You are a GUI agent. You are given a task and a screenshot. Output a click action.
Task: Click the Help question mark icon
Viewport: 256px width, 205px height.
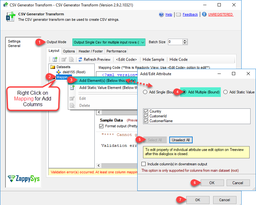tap(161, 14)
